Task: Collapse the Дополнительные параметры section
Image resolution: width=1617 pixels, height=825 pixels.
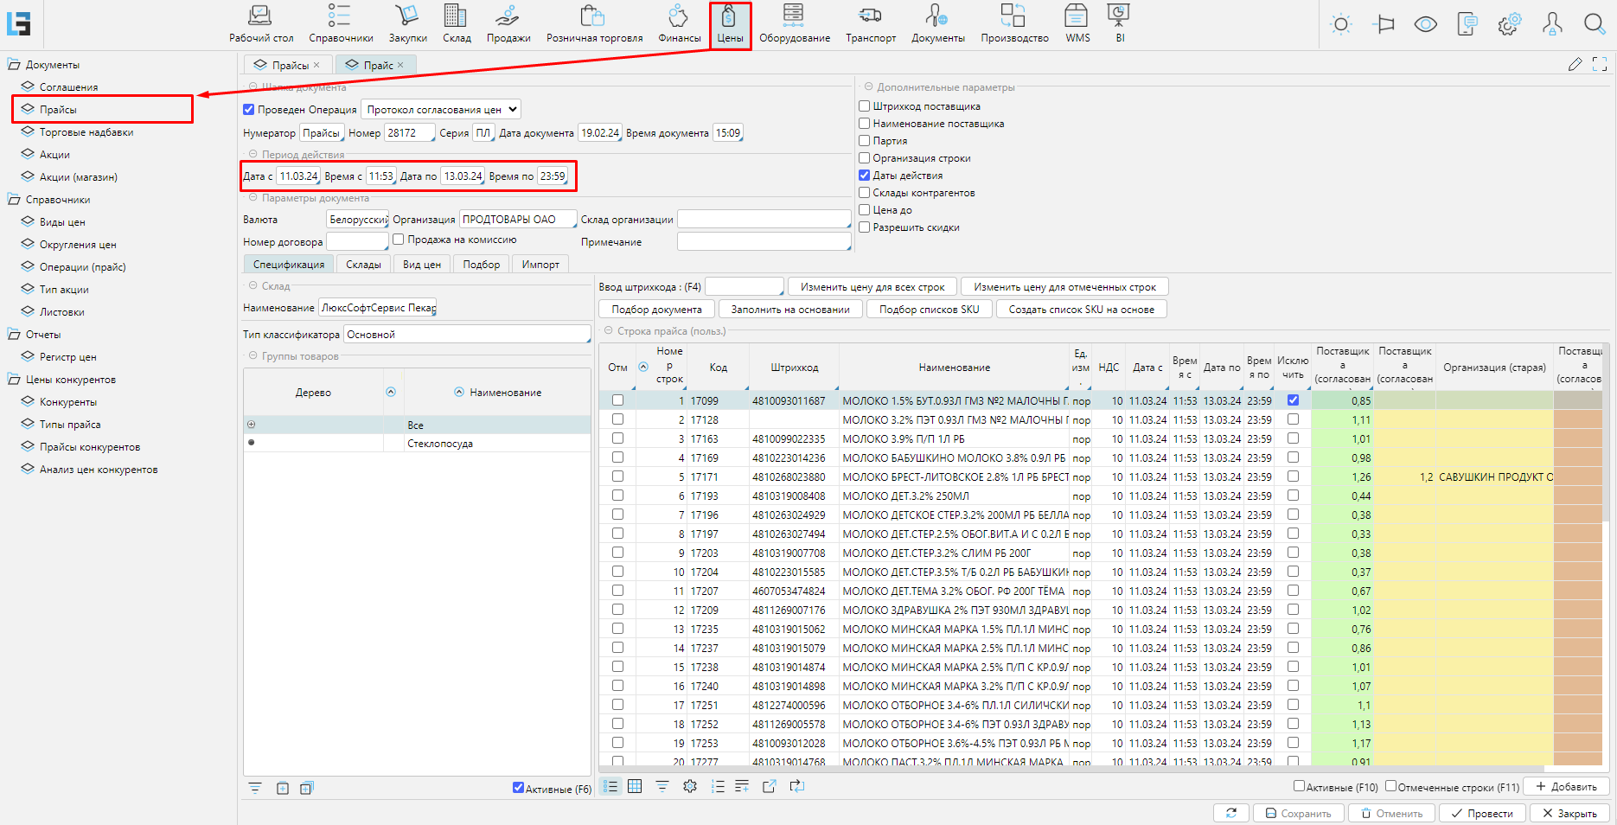Action: tap(868, 87)
